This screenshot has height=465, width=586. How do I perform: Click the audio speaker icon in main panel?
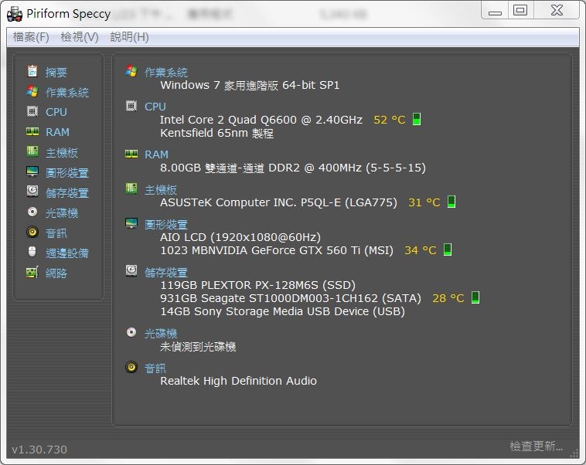point(131,367)
